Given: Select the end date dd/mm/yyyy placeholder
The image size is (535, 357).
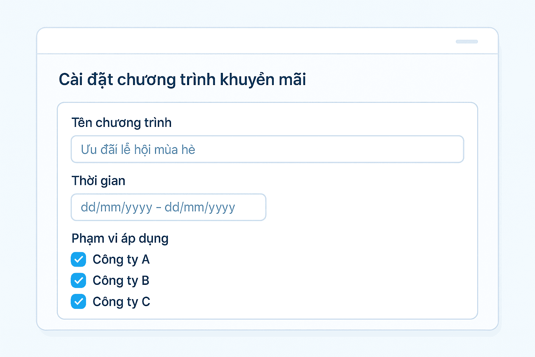Looking at the screenshot, I should click(200, 207).
